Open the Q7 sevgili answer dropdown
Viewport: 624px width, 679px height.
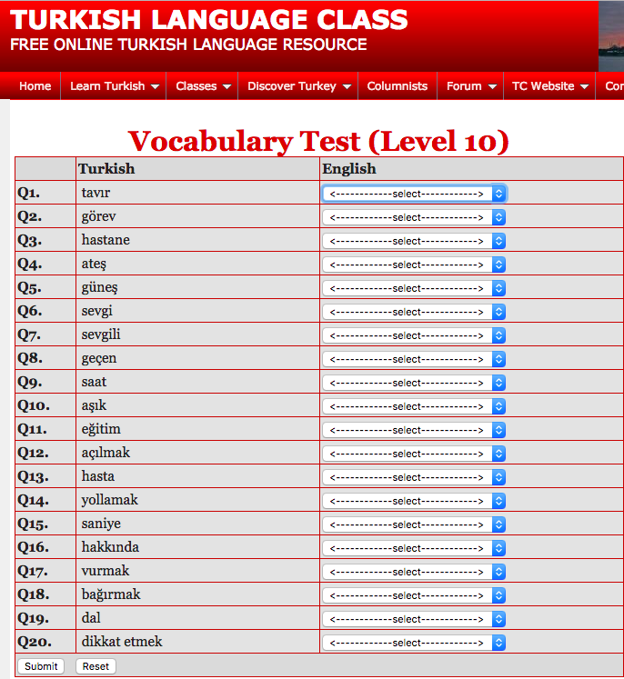coord(414,335)
